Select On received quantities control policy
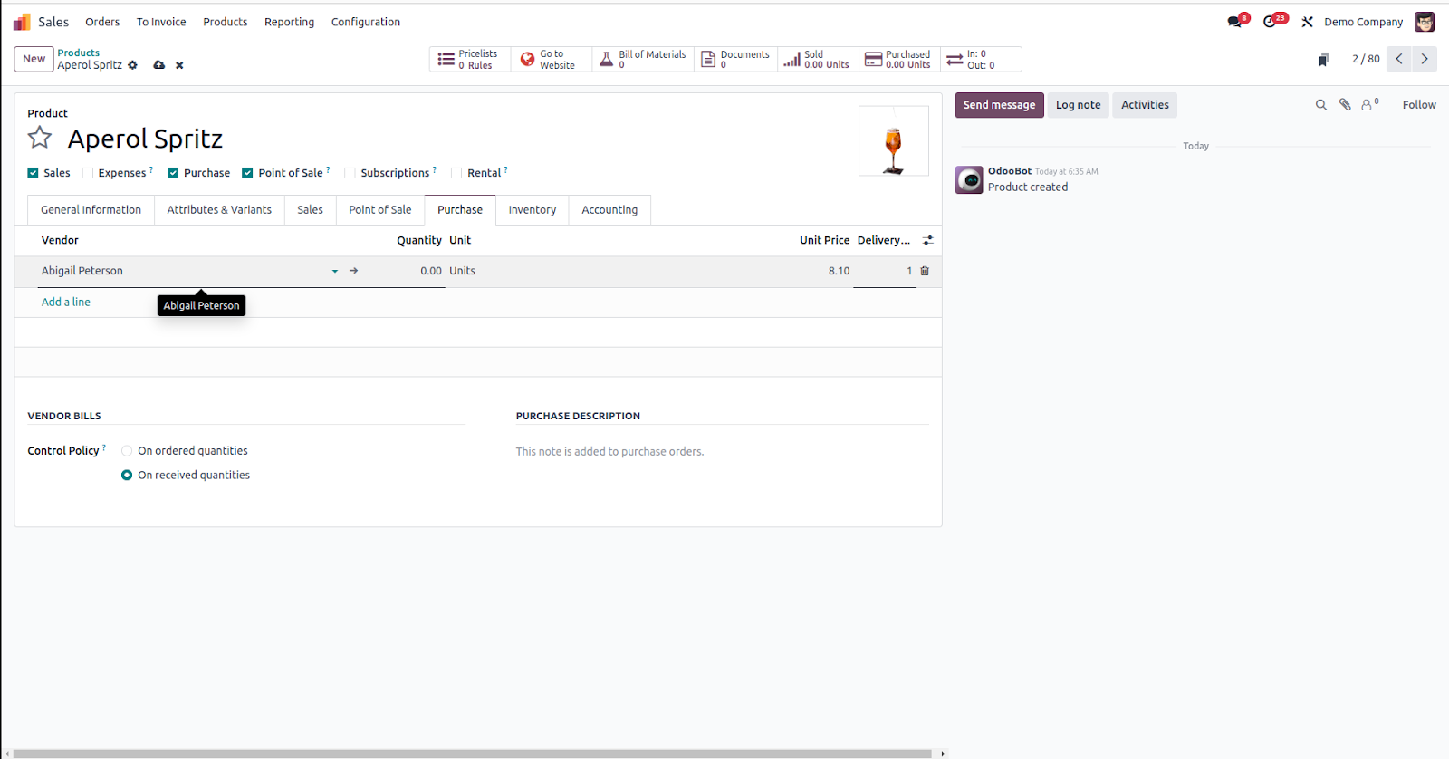 [x=127, y=475]
